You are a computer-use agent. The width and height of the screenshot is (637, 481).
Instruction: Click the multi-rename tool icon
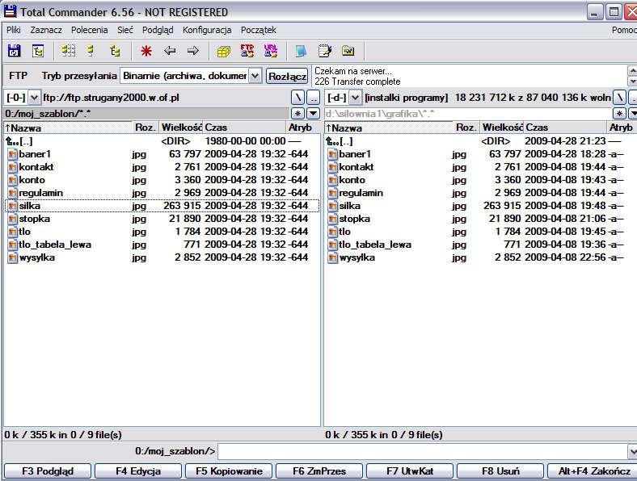point(325,51)
